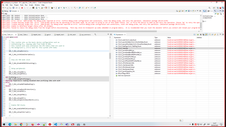Click the Expression column header
The image size is (226, 127).
coord(118,38)
